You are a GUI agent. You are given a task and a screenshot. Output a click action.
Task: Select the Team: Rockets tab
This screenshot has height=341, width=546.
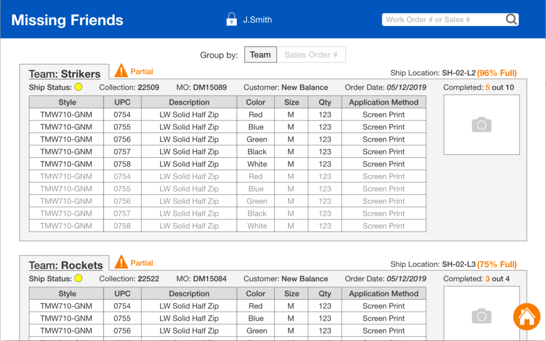coord(66,265)
